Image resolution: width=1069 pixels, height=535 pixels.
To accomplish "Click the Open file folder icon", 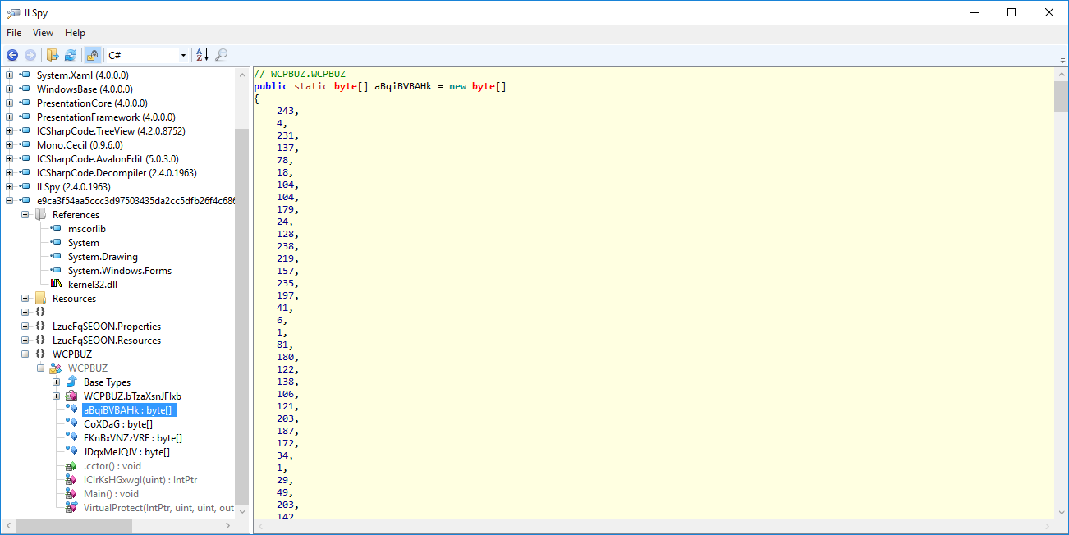I will click(x=53, y=55).
